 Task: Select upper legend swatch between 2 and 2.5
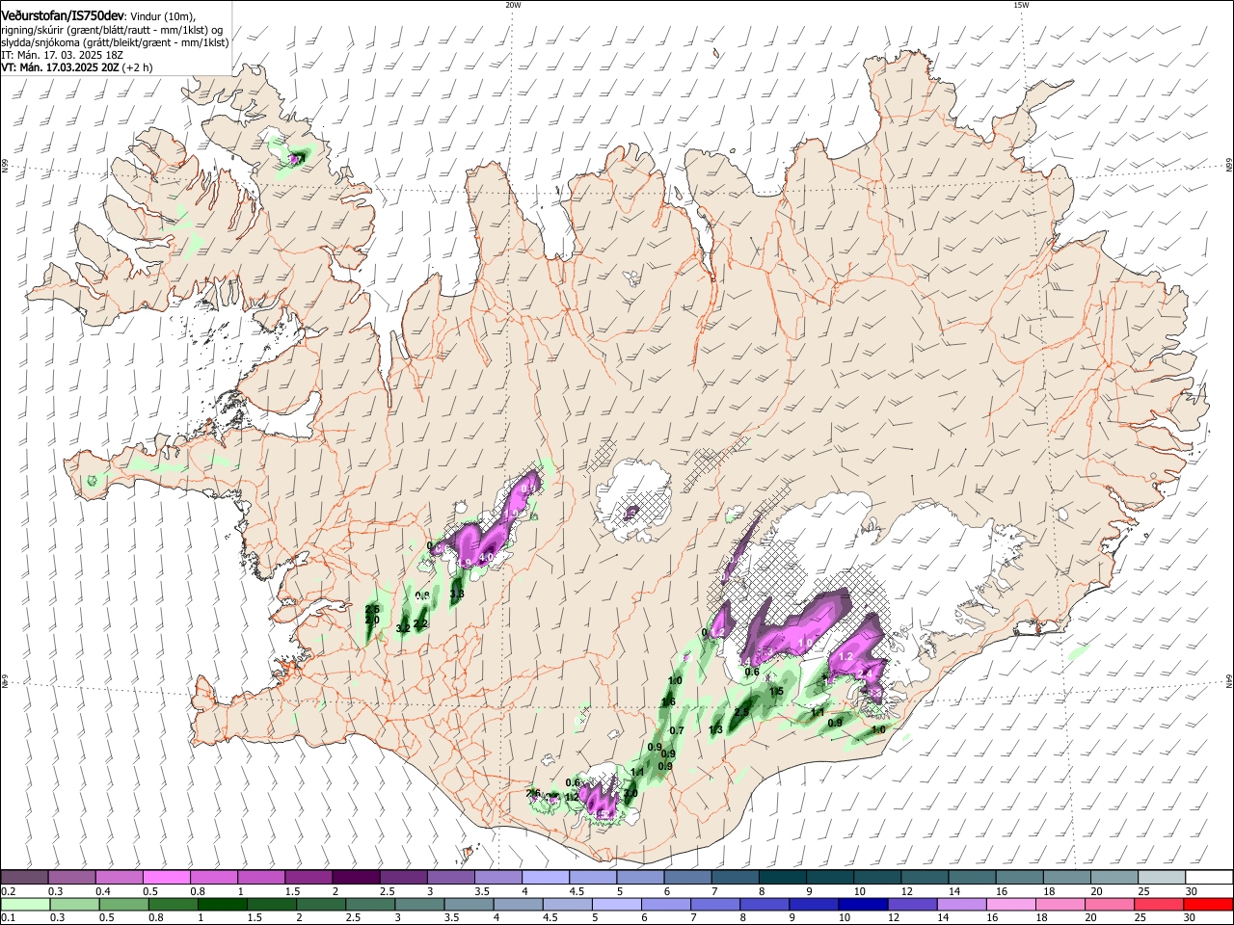[356, 878]
